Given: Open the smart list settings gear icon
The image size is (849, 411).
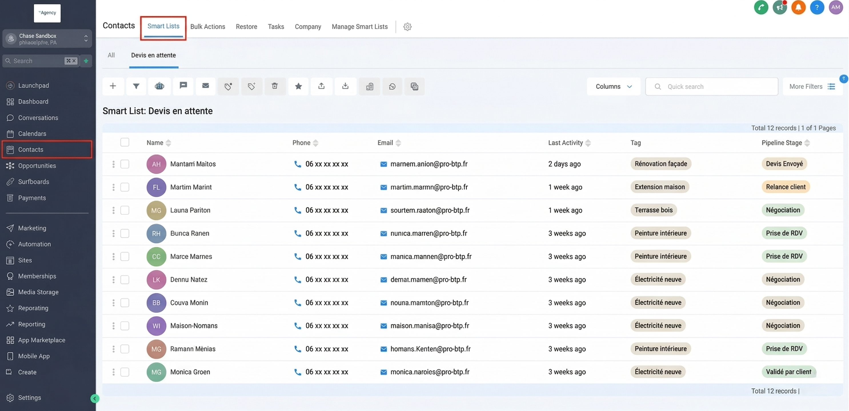Looking at the screenshot, I should tap(407, 27).
